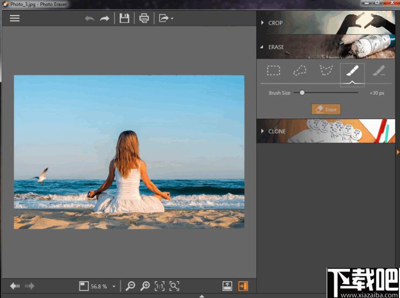Go to next photo arrow
This screenshot has width=400, height=298.
(x=30, y=286)
